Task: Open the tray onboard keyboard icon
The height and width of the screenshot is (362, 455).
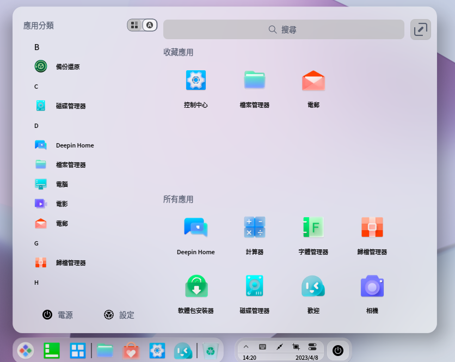Action: coord(262,346)
